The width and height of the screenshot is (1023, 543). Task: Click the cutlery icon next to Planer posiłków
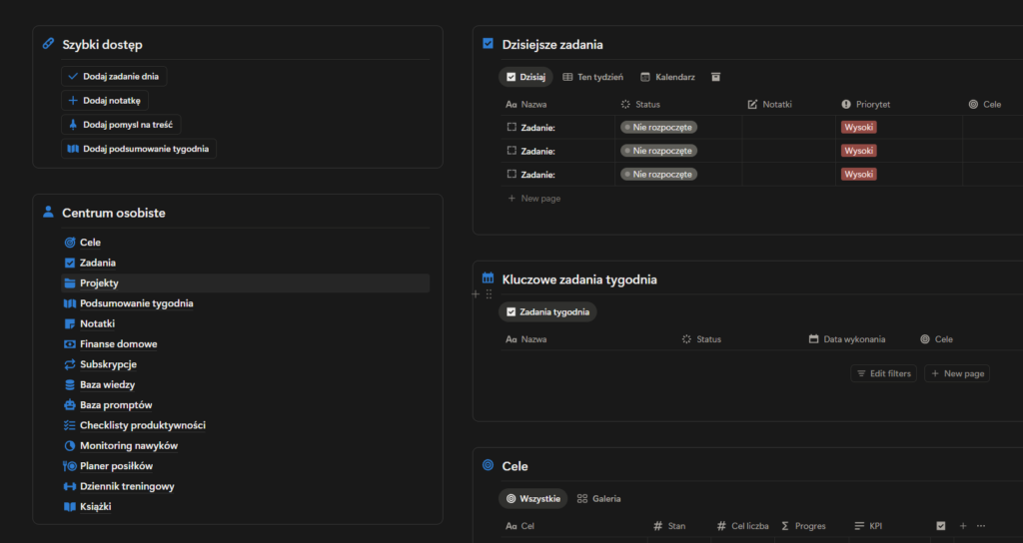point(70,466)
